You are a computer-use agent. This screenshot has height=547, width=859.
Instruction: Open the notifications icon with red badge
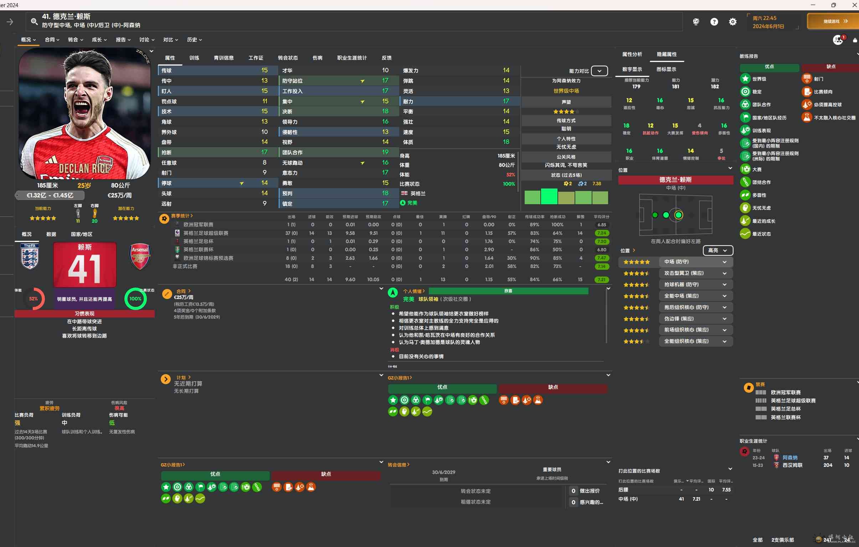click(838, 40)
